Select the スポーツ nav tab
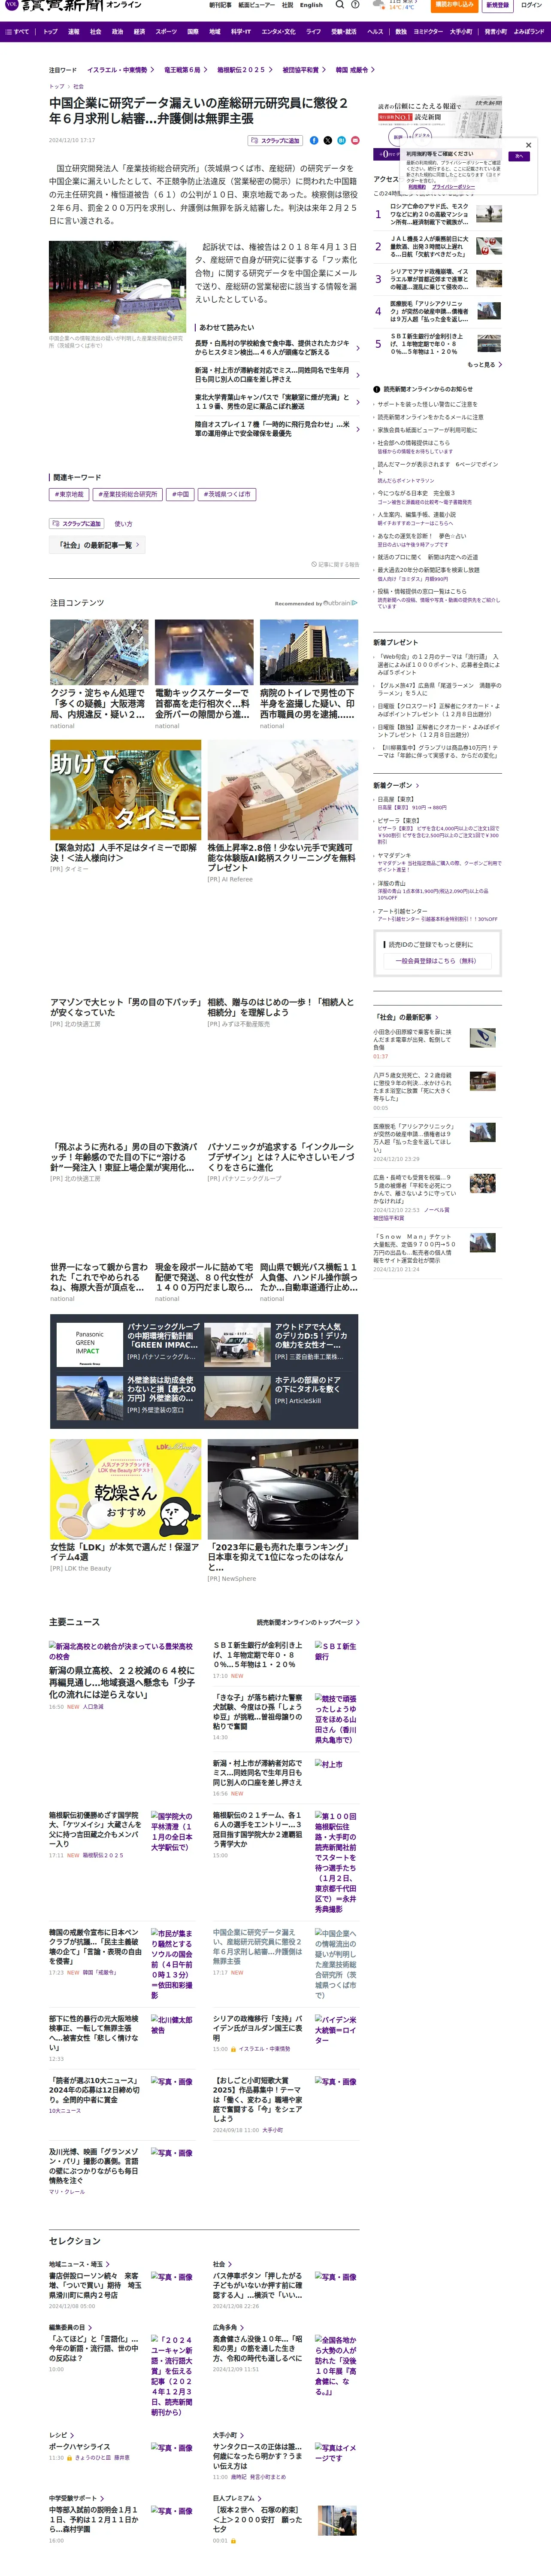 (x=166, y=32)
